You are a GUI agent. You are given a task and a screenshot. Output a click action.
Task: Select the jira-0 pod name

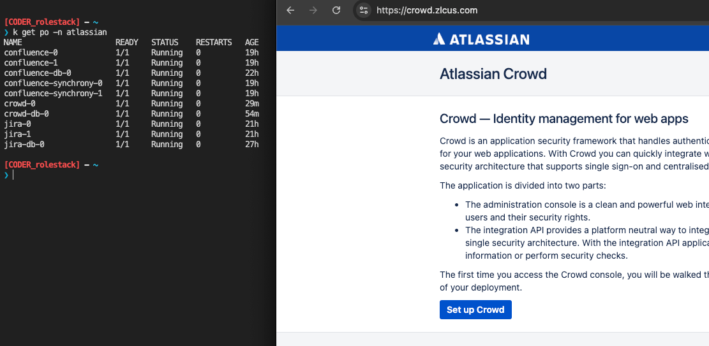(x=17, y=124)
